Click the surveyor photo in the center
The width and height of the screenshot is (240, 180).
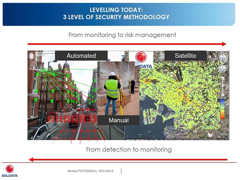(118, 88)
